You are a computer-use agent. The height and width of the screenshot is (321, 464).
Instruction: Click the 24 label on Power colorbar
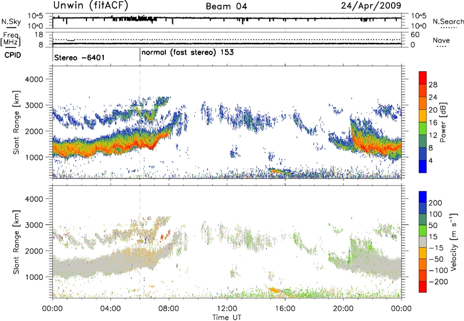click(433, 97)
